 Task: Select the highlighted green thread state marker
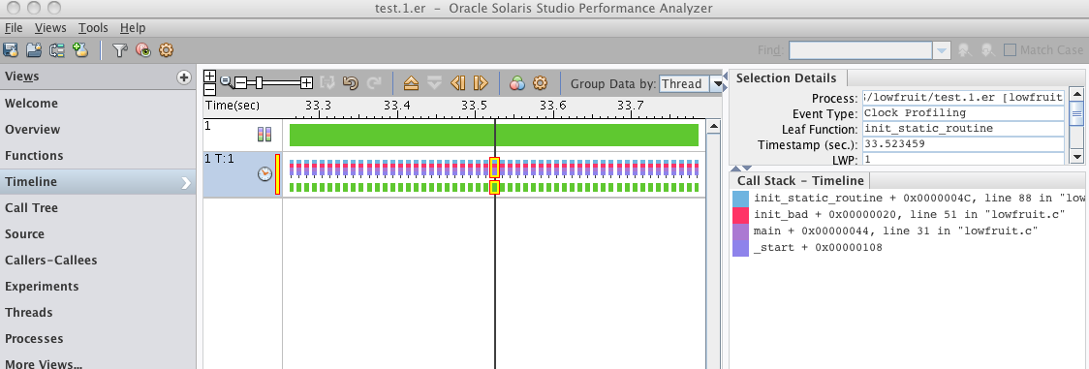[x=494, y=187]
